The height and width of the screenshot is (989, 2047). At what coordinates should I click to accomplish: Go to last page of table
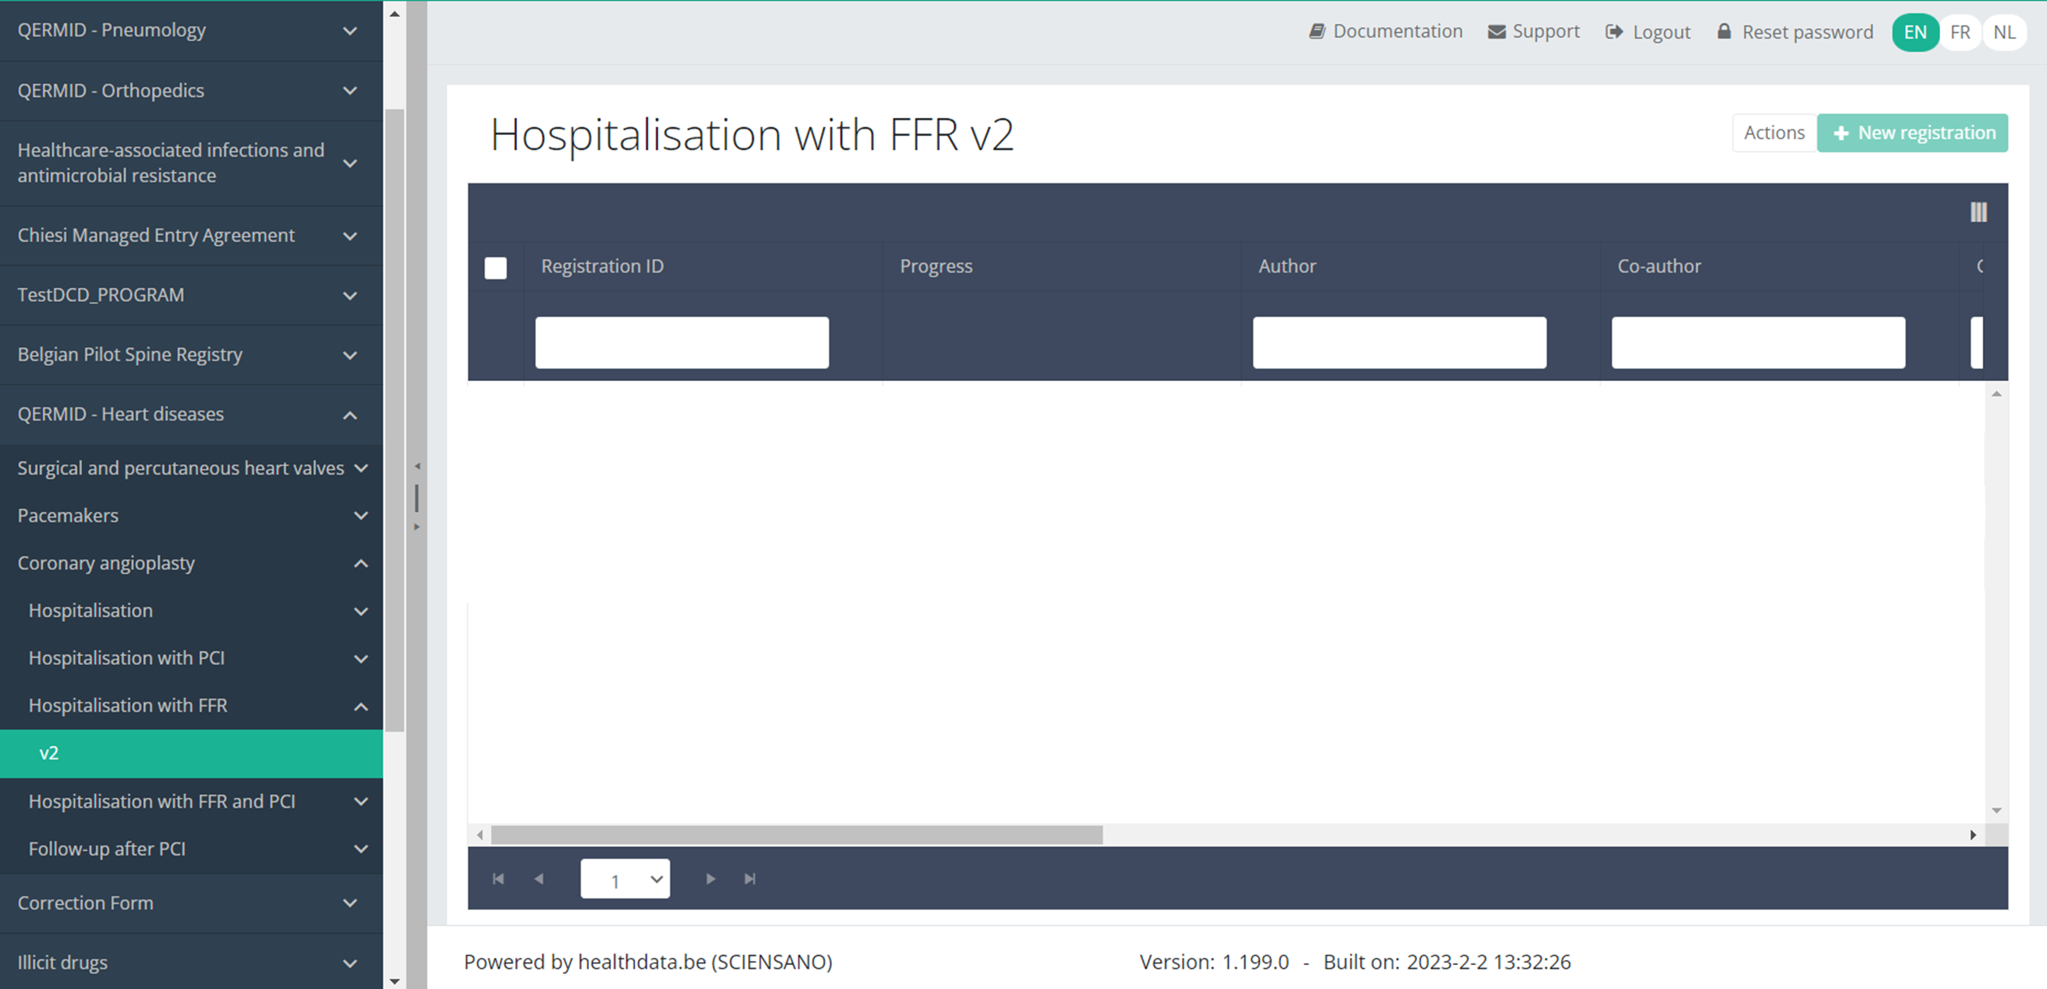coord(749,879)
